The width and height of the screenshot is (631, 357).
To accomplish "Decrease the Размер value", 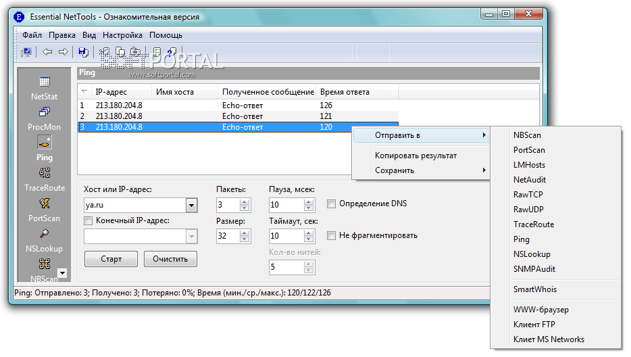I will coord(245,239).
